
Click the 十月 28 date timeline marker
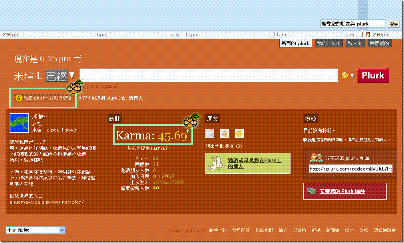point(370,34)
